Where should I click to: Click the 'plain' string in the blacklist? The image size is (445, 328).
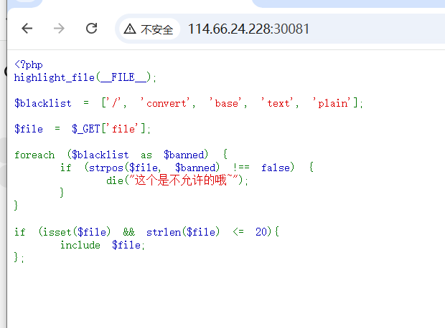pos(333,103)
